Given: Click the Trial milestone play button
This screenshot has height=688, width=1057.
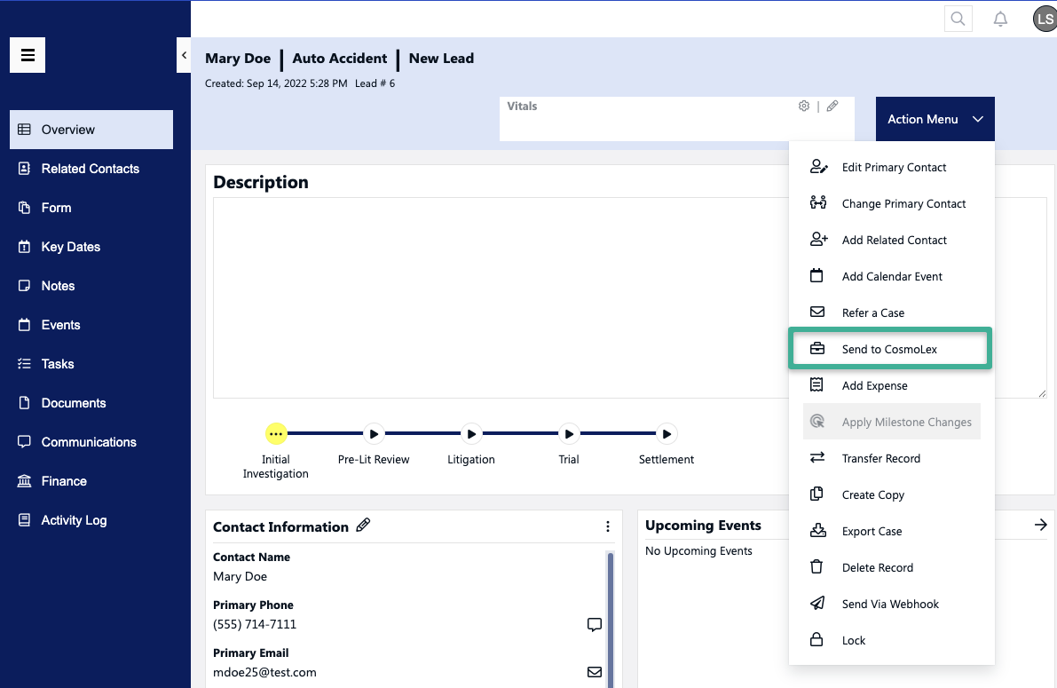Looking at the screenshot, I should click(x=569, y=434).
